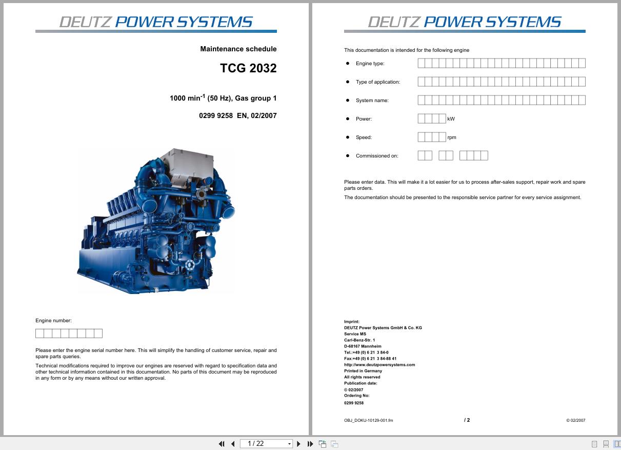The image size is (621, 450).
Task: Click the DEUTZ POWER SYSTEMS logo on cover page
Action: tap(156, 22)
